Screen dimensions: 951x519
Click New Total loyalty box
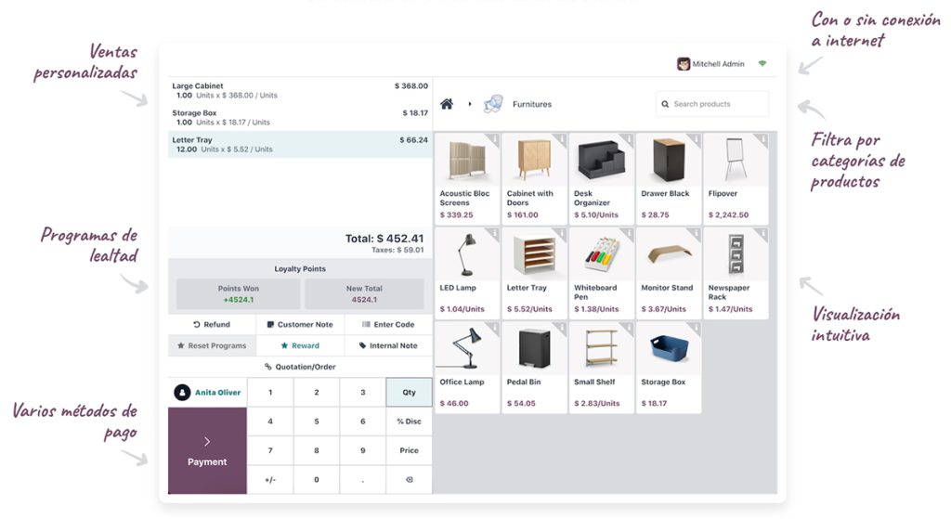click(364, 294)
